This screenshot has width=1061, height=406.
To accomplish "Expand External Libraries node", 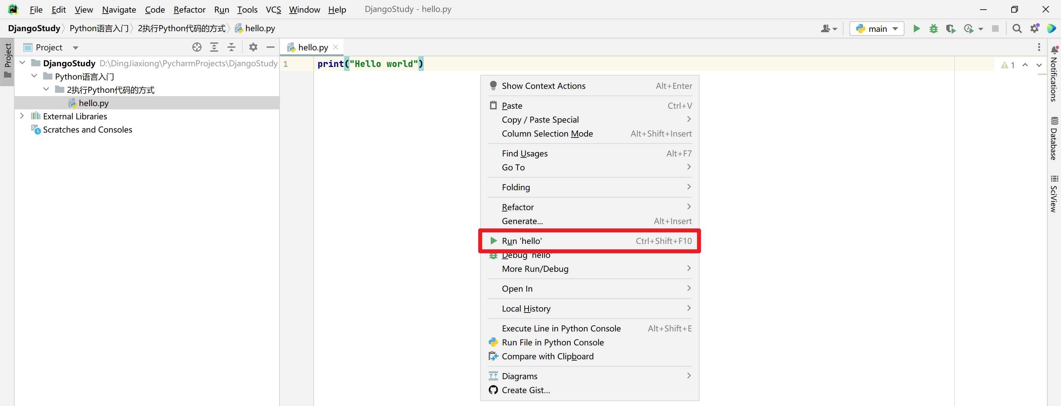I will 22,116.
